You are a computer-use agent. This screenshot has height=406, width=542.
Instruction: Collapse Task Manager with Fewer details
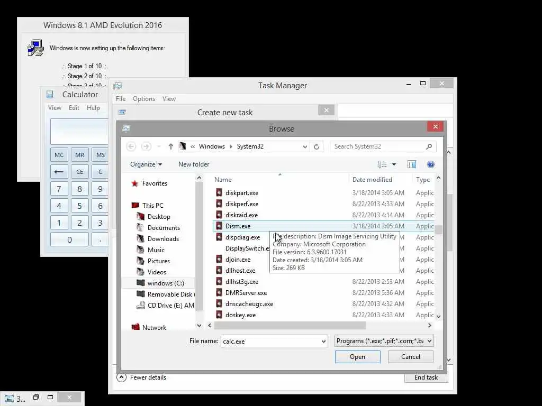[x=142, y=377]
